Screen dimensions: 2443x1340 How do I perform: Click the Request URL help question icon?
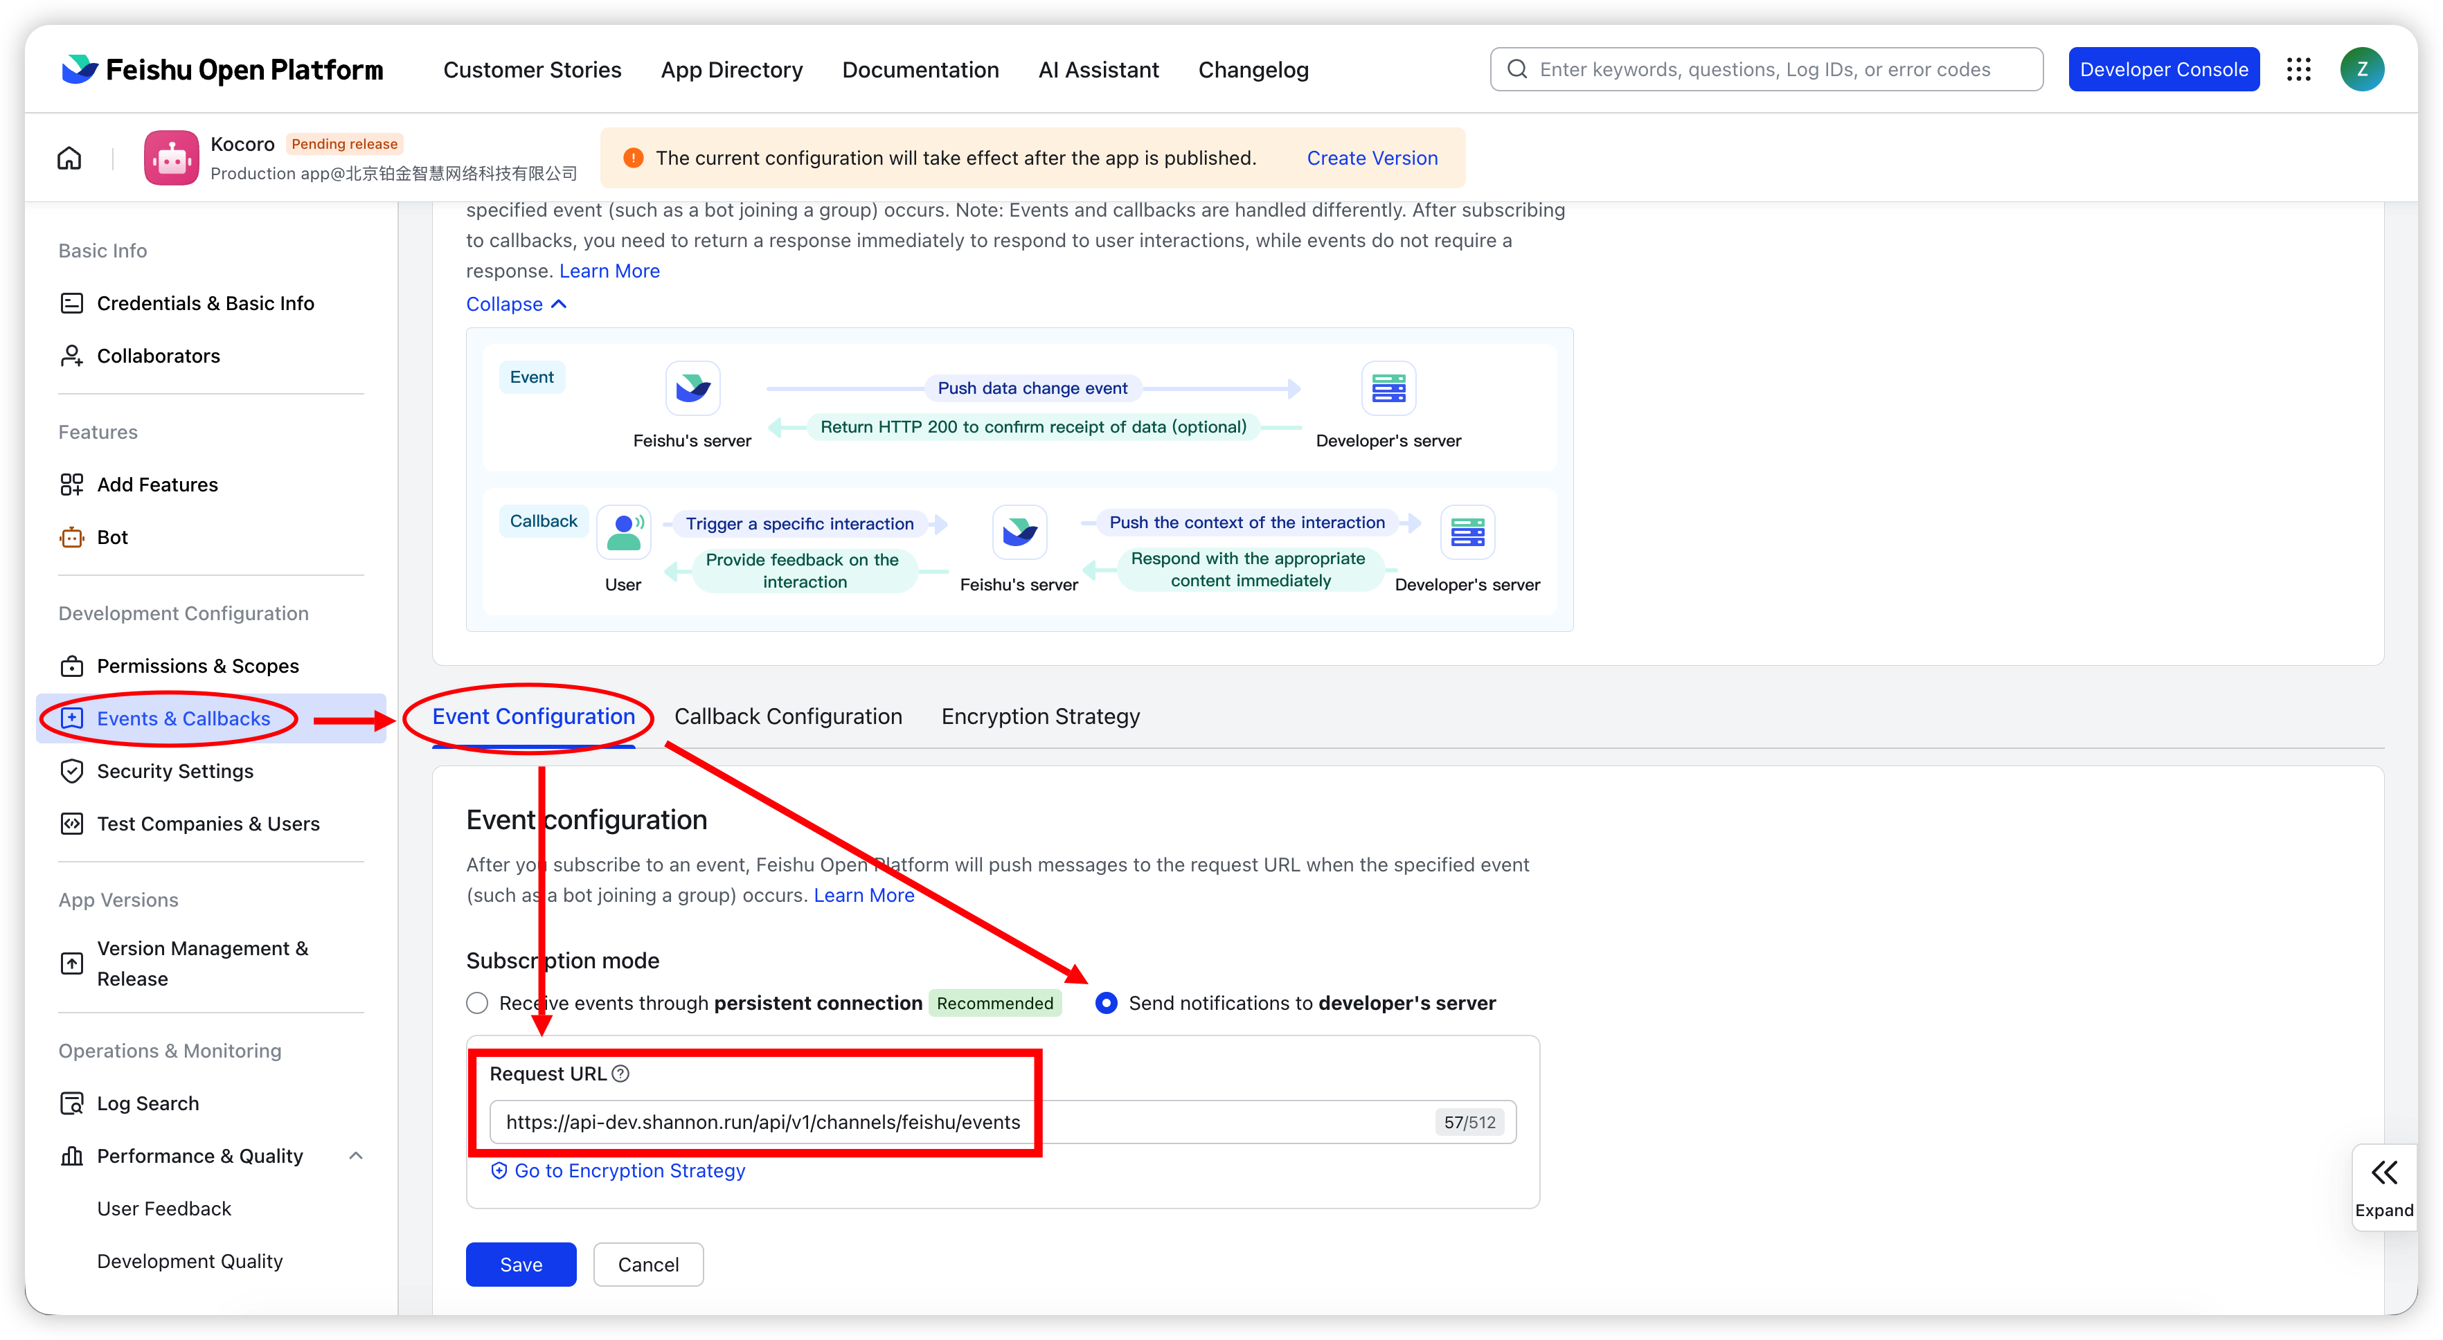click(x=620, y=1074)
